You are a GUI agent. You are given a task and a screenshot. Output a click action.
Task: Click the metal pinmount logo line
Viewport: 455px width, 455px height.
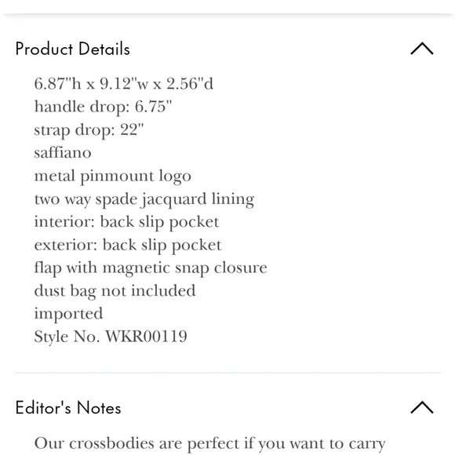(x=113, y=176)
